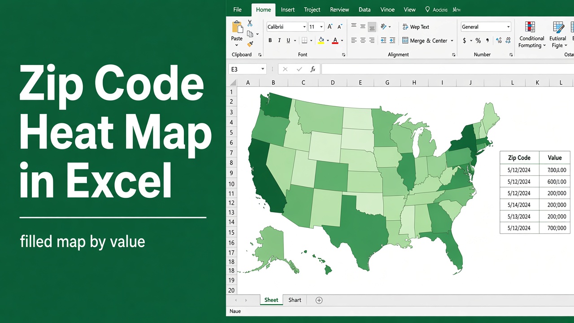Confirm formula entry with checkmark icon

point(299,69)
